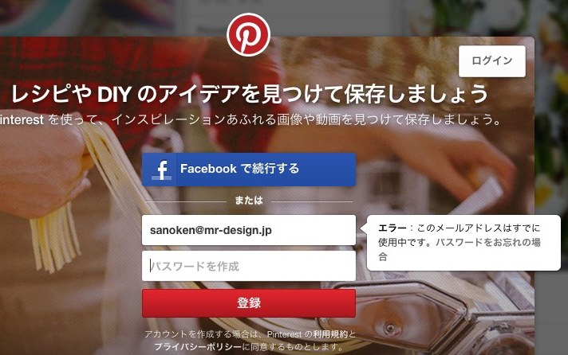Click the Facebook f icon
This screenshot has height=355, width=568.
pyautogui.click(x=162, y=170)
